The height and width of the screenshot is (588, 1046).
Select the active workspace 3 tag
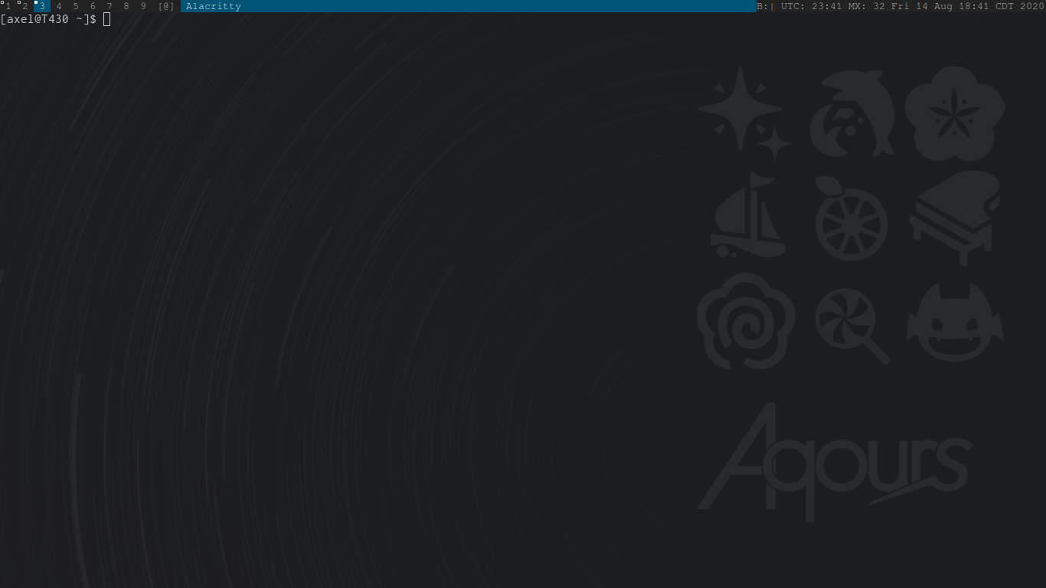click(42, 6)
